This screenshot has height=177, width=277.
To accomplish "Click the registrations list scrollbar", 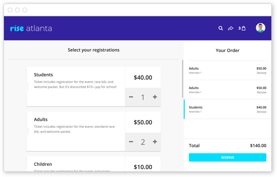I will click(182, 79).
